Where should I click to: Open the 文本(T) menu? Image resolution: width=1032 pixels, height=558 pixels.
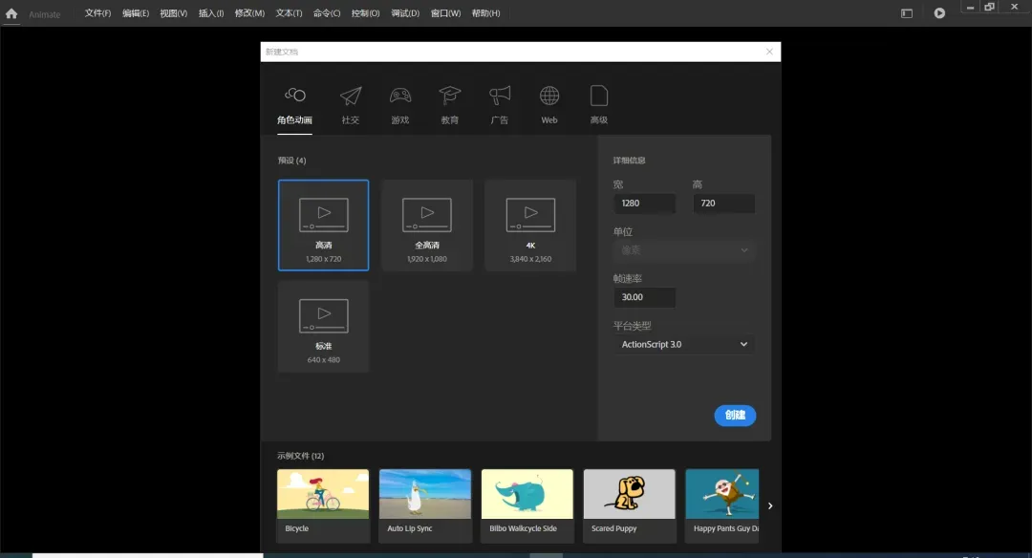pyautogui.click(x=289, y=13)
